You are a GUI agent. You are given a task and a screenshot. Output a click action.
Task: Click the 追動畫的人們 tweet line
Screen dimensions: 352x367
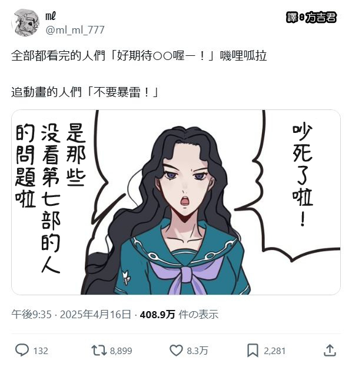pyautogui.click(x=85, y=92)
